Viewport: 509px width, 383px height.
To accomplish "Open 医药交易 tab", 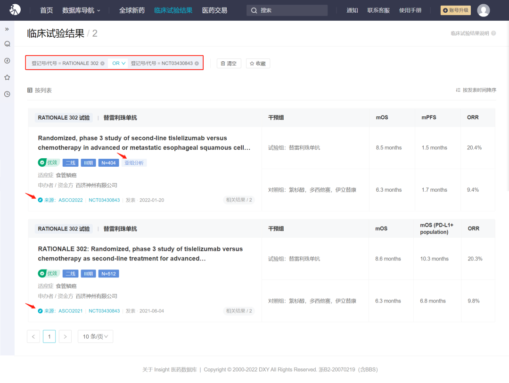I will point(214,10).
